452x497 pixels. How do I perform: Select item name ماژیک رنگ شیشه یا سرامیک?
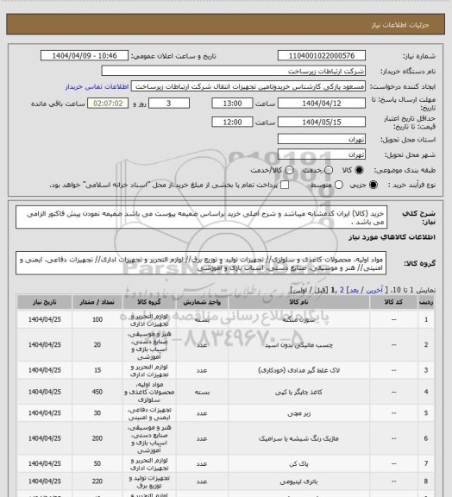pyautogui.click(x=298, y=438)
